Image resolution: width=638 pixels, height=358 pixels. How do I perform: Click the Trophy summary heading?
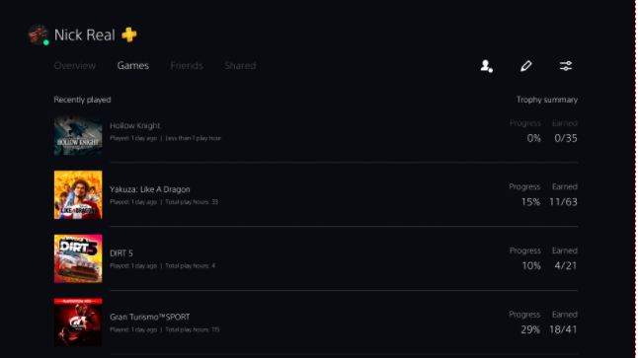click(547, 100)
